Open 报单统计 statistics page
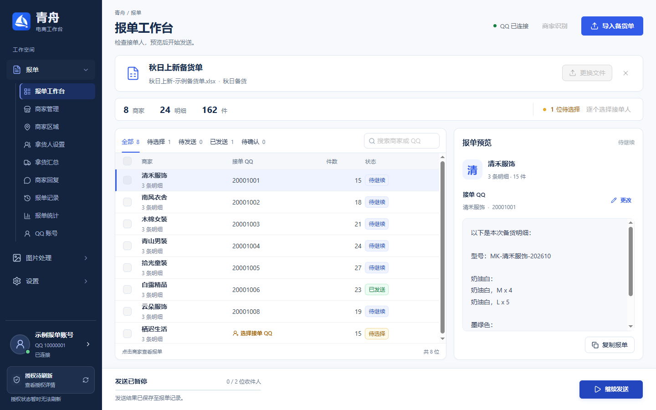656x410 pixels. [x=57, y=215]
